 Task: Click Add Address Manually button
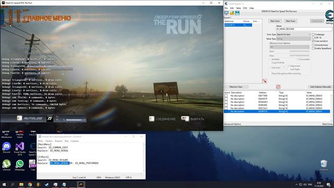click(x=320, y=87)
